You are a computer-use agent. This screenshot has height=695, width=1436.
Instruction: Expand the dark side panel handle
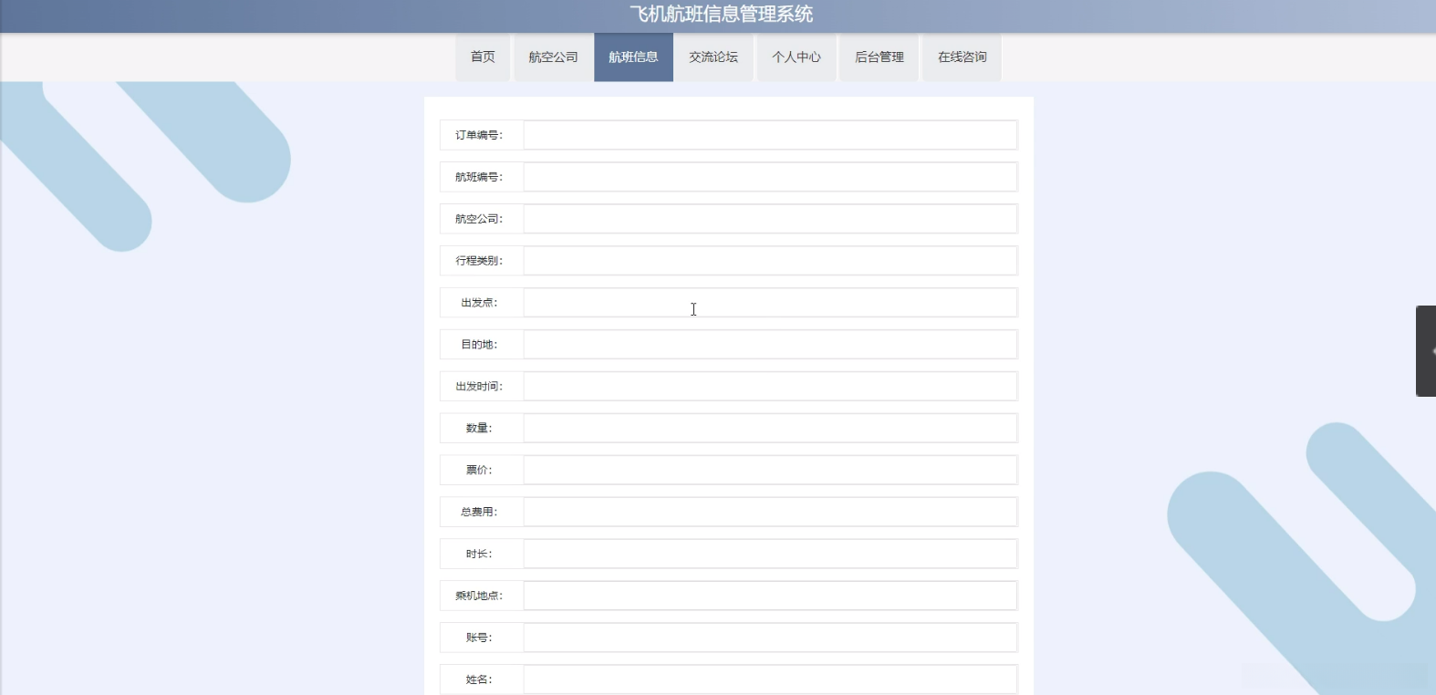coord(1426,351)
